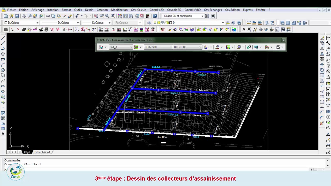
Task: Click the network draw icon in Covadis panel
Action: click(x=101, y=47)
